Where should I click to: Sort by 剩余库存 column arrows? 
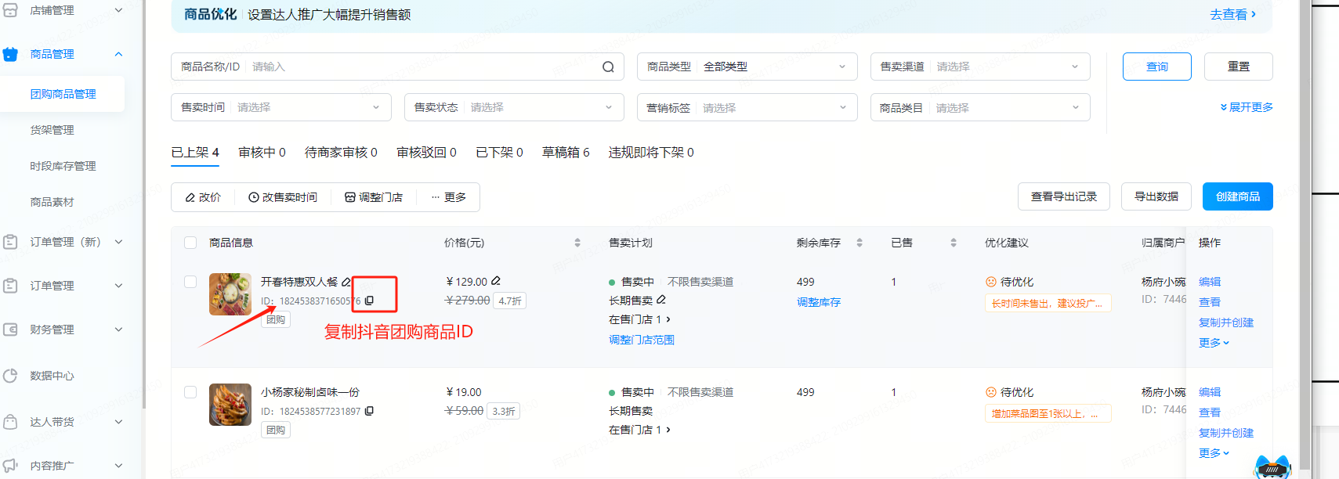point(859,243)
